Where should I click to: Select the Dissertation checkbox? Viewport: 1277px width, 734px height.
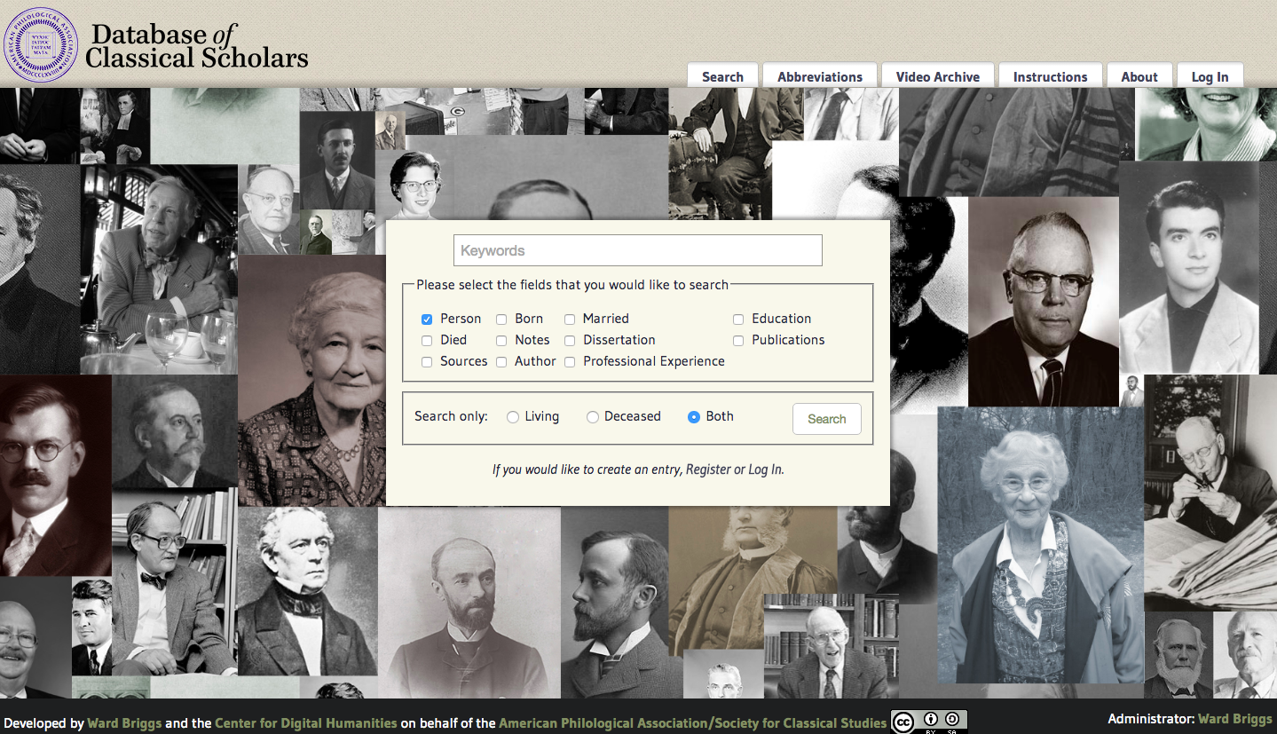[x=570, y=341]
